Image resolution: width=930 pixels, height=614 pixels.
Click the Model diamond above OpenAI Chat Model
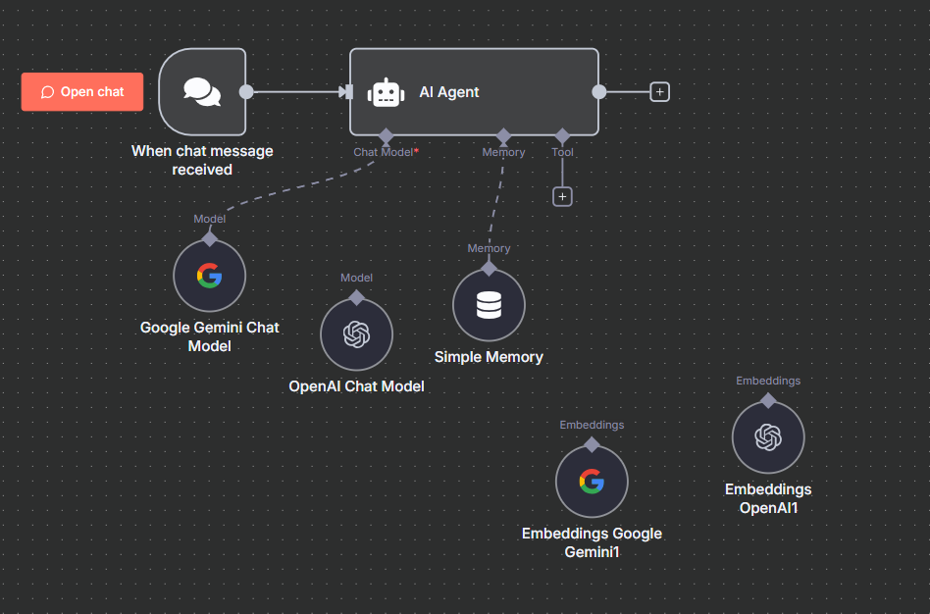(356, 296)
